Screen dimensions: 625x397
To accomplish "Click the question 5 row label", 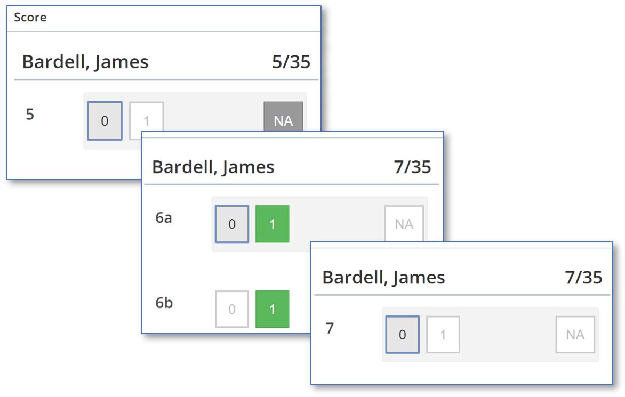I will pyautogui.click(x=30, y=114).
